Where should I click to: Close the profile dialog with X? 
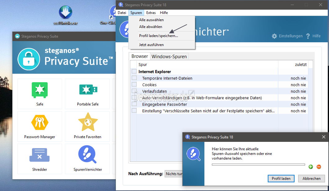pos(324,137)
